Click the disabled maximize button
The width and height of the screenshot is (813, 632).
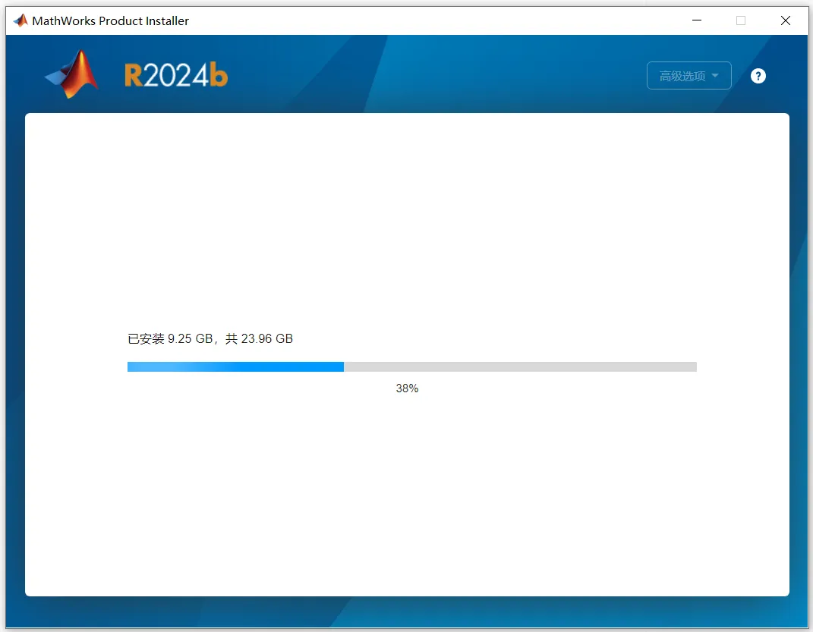point(741,20)
